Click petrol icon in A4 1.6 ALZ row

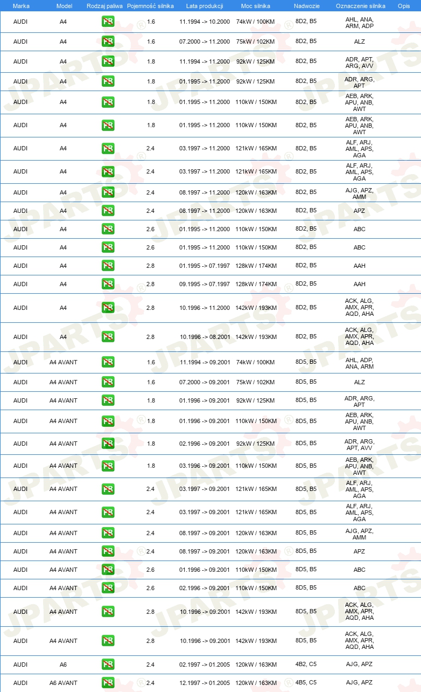pos(108,41)
